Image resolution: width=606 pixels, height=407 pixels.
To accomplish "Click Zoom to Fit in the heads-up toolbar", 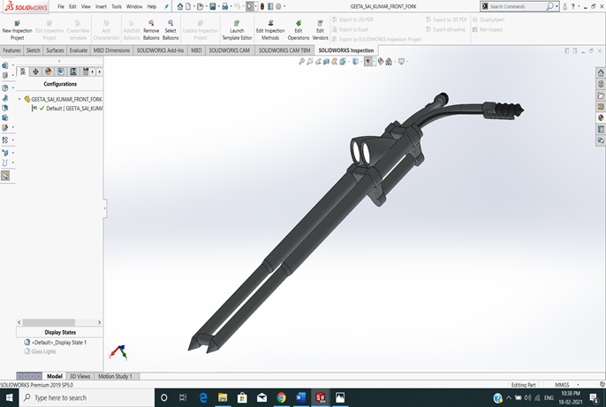I will (301, 62).
